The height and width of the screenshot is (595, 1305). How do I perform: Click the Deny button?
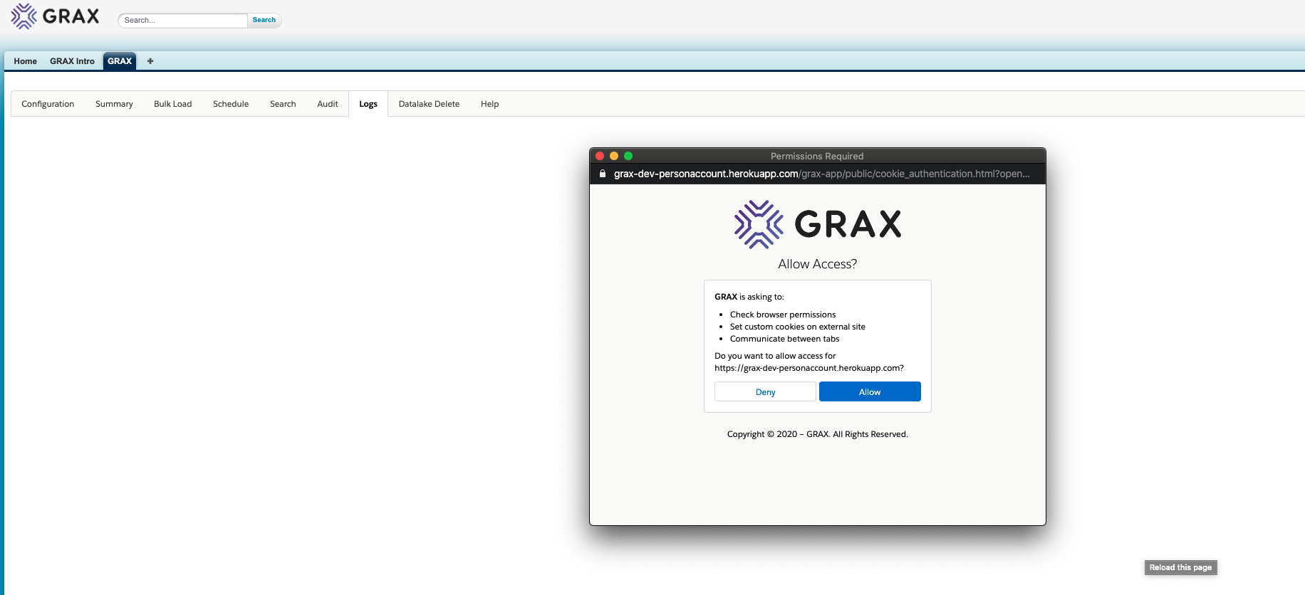(765, 392)
